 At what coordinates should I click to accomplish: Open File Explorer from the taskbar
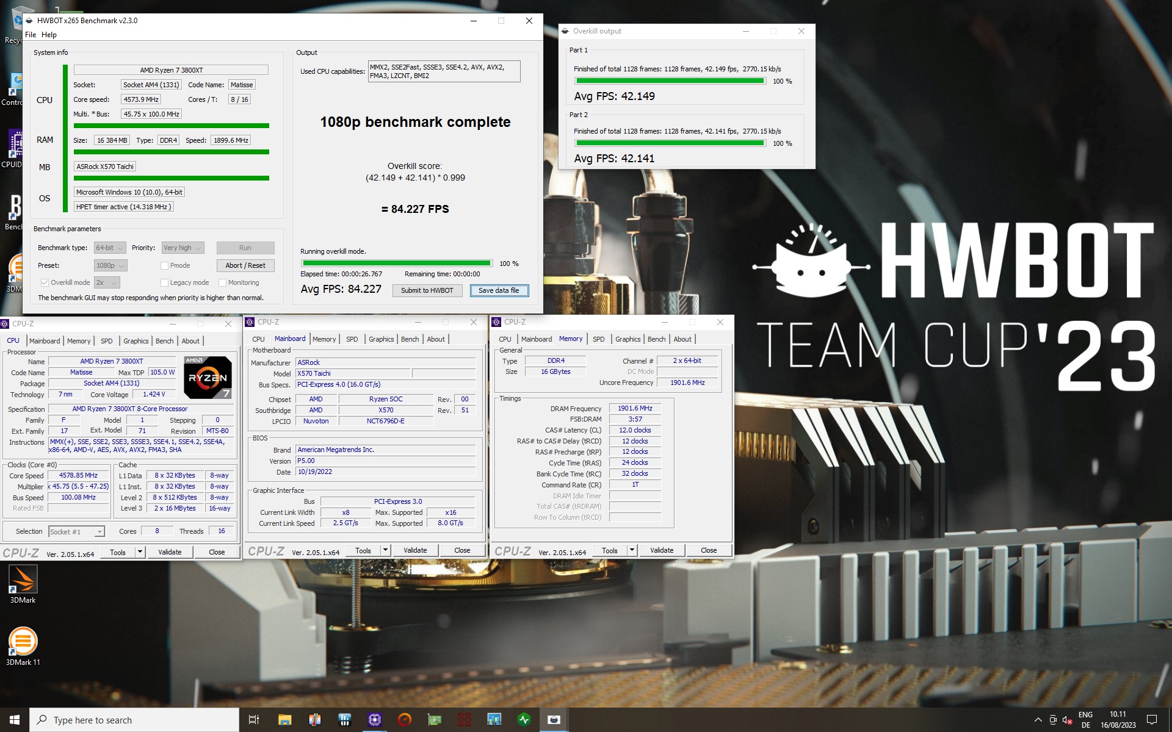(x=284, y=720)
